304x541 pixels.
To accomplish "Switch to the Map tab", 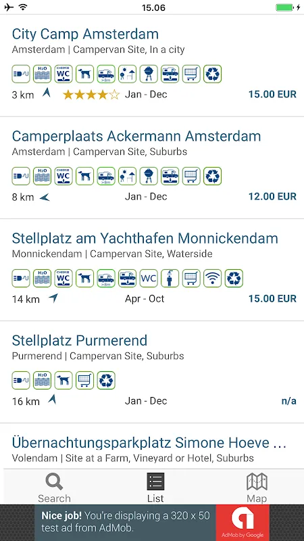I will tap(257, 487).
